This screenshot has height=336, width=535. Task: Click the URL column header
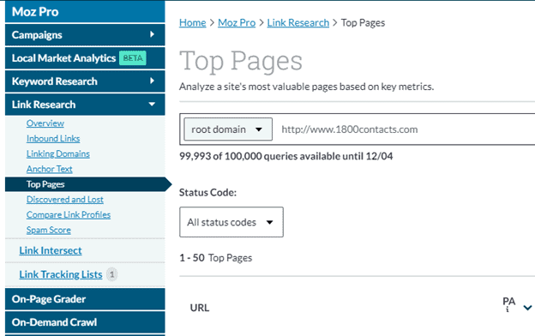(x=200, y=308)
